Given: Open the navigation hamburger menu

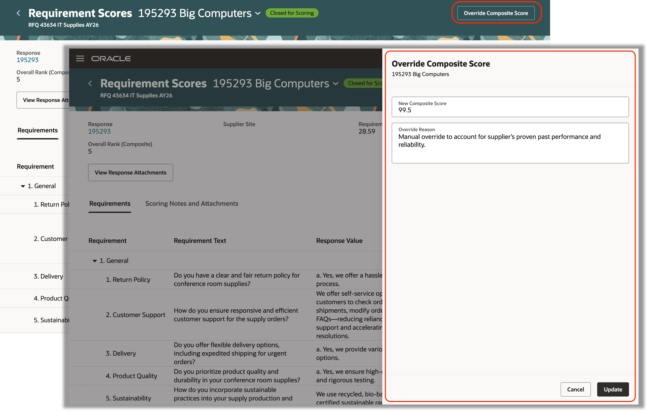Looking at the screenshot, I should pos(80,59).
